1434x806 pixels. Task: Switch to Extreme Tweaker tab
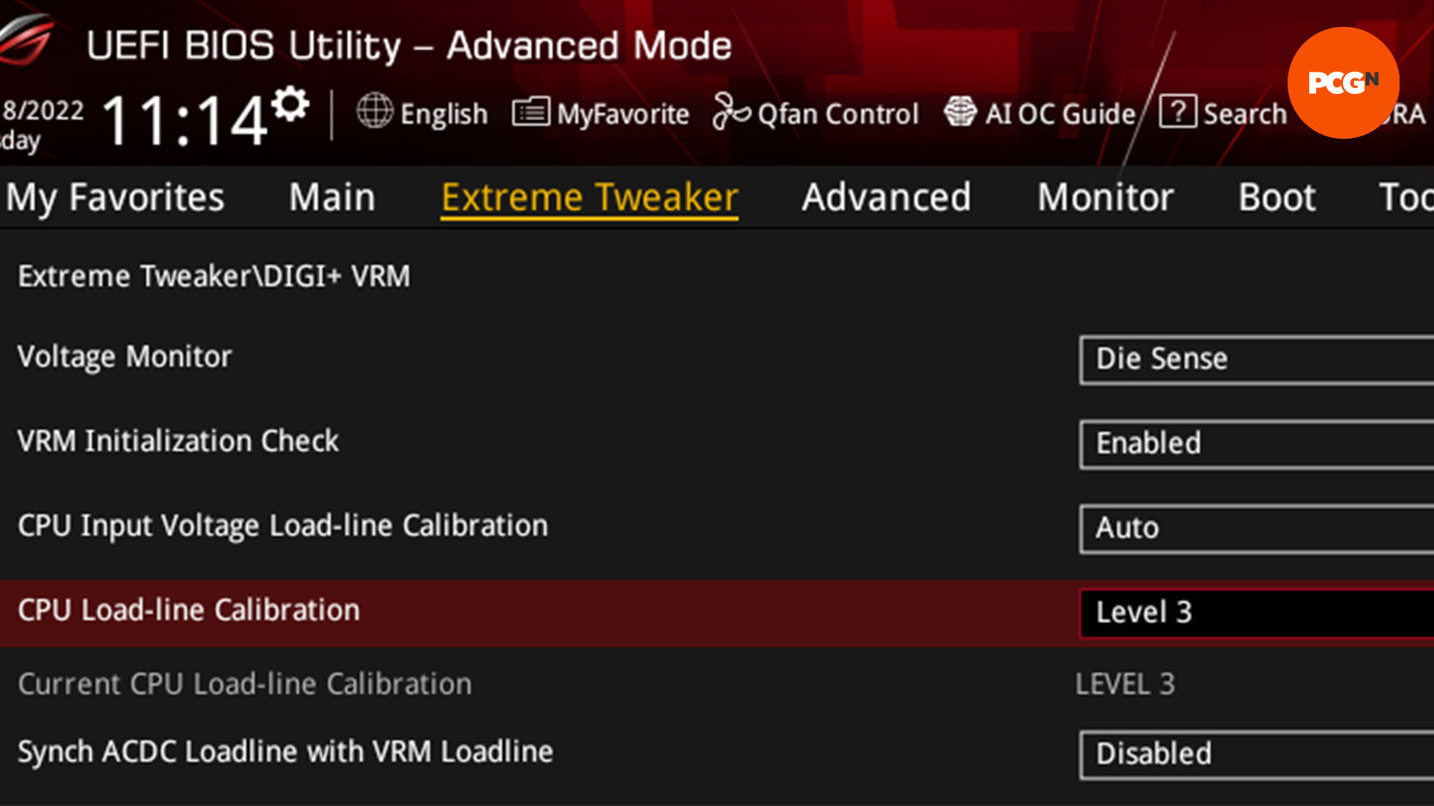point(589,196)
